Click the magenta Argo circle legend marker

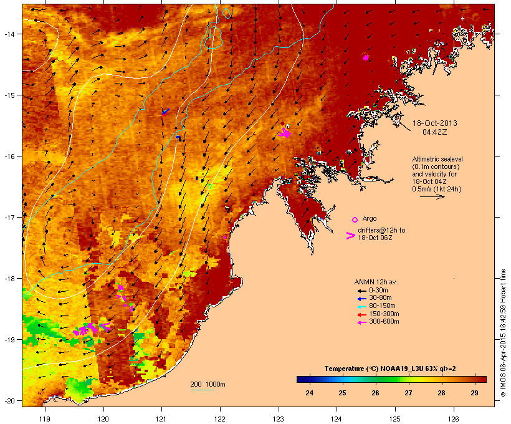355,219
